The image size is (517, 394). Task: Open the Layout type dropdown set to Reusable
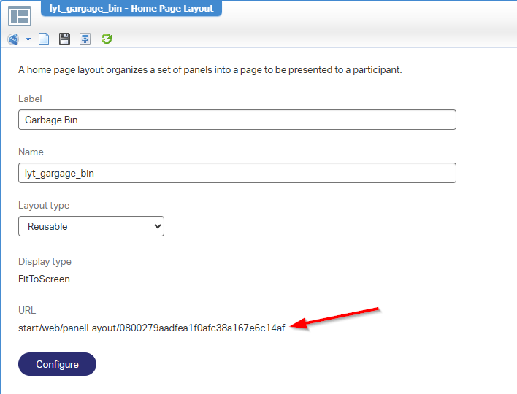click(91, 226)
